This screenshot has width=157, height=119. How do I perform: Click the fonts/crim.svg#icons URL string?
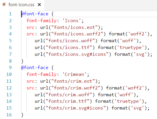pos(76,108)
